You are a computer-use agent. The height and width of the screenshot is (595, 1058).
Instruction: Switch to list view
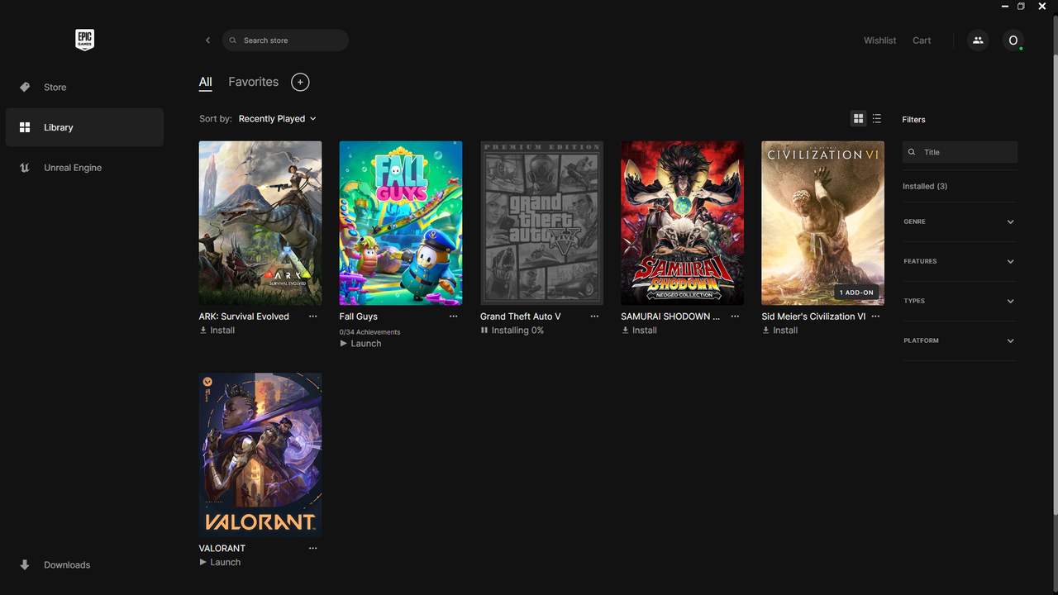point(877,119)
